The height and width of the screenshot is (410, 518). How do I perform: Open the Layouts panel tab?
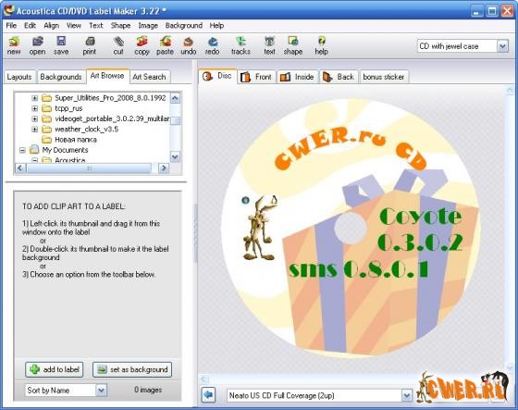[x=19, y=77]
